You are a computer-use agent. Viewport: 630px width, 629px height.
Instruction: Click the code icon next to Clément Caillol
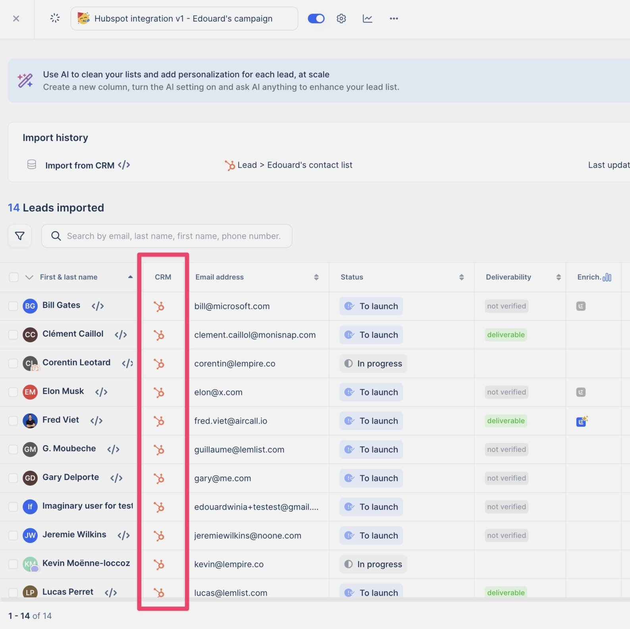121,334
